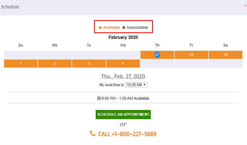Click the 8:00 PM - 1:00 AM slot
The width and height of the screenshot is (247, 145).
[123, 98]
